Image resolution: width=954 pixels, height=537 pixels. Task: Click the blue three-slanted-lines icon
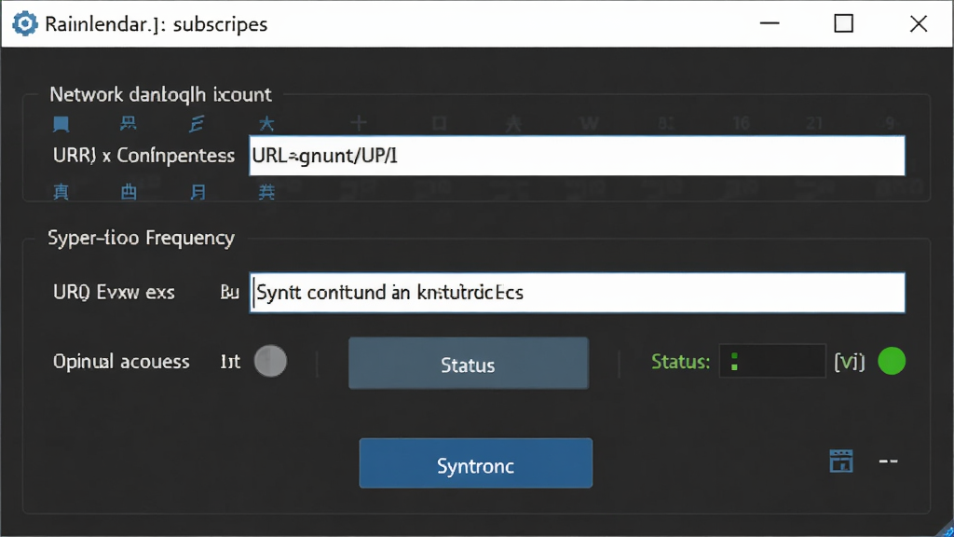(197, 124)
